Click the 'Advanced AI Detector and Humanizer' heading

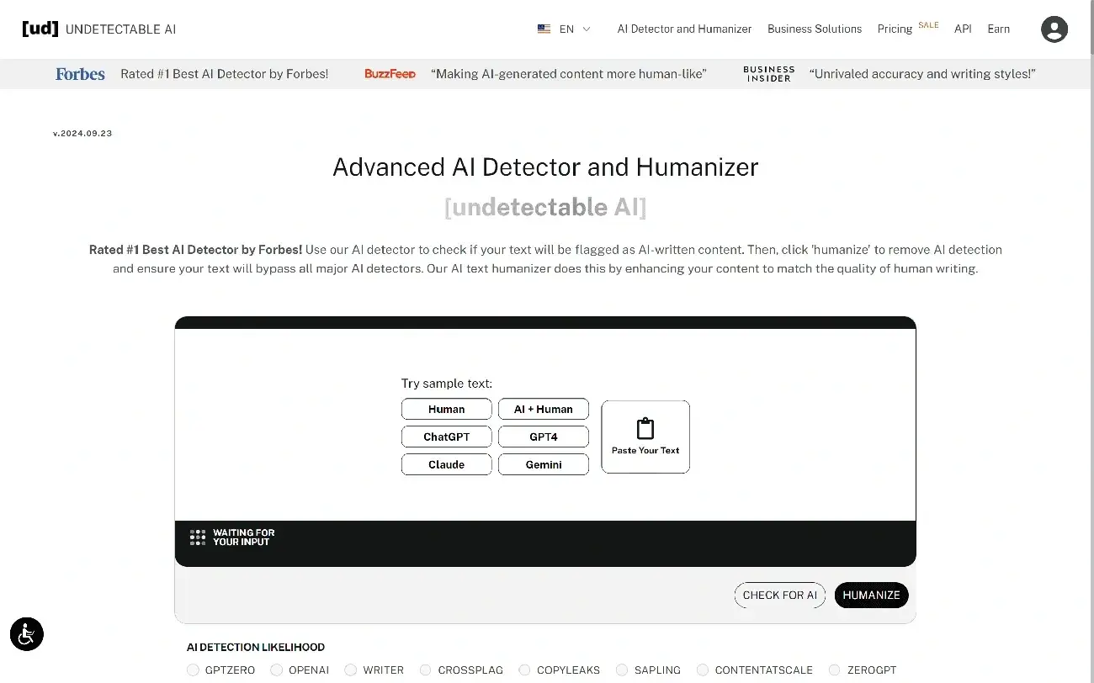pos(545,167)
